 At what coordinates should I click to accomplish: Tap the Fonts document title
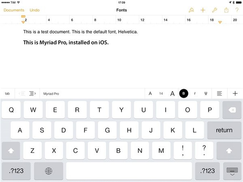point(121,10)
